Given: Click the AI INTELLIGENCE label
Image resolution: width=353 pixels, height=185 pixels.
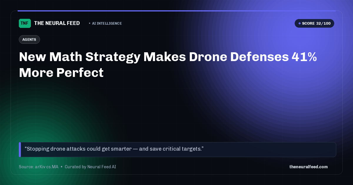Looking at the screenshot, I should pos(107,23).
